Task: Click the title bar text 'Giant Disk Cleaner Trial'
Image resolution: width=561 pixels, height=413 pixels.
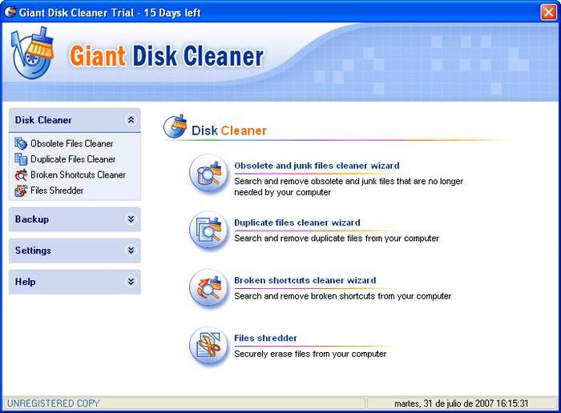Action: tap(77, 13)
